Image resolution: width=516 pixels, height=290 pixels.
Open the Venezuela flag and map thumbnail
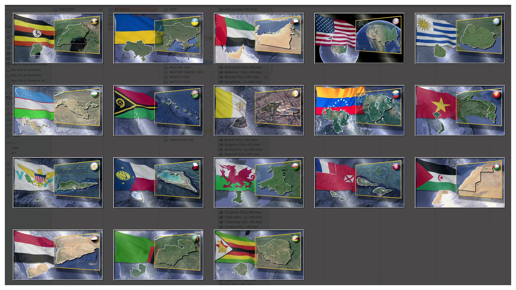coord(359,110)
